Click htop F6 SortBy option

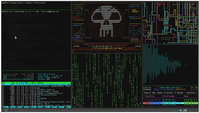pos(39,107)
